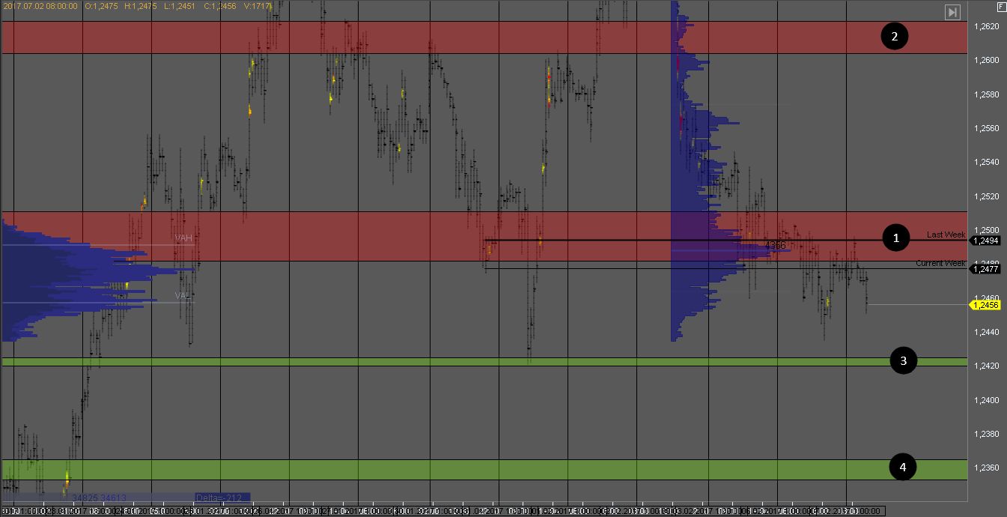
Task: Click the 4366 volume label
Action: click(776, 245)
